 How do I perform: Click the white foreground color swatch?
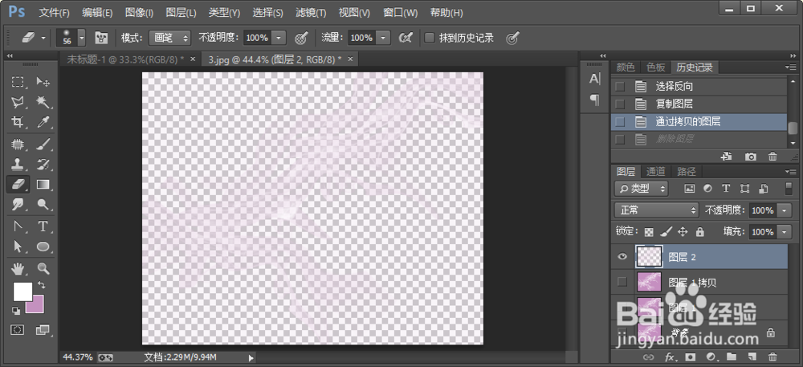[22, 292]
